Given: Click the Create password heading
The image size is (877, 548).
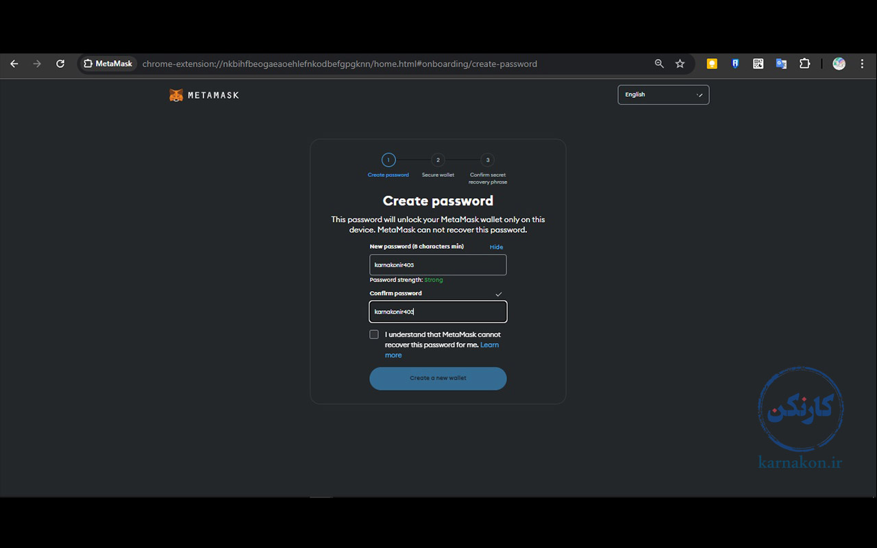Looking at the screenshot, I should point(438,201).
